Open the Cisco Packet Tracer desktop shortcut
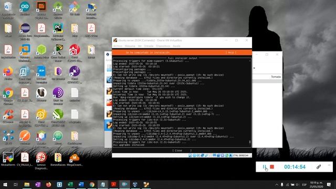 tap(58, 53)
